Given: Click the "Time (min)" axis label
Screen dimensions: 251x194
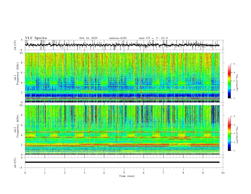Looking at the screenshot, I should pyautogui.click(x=127, y=176).
